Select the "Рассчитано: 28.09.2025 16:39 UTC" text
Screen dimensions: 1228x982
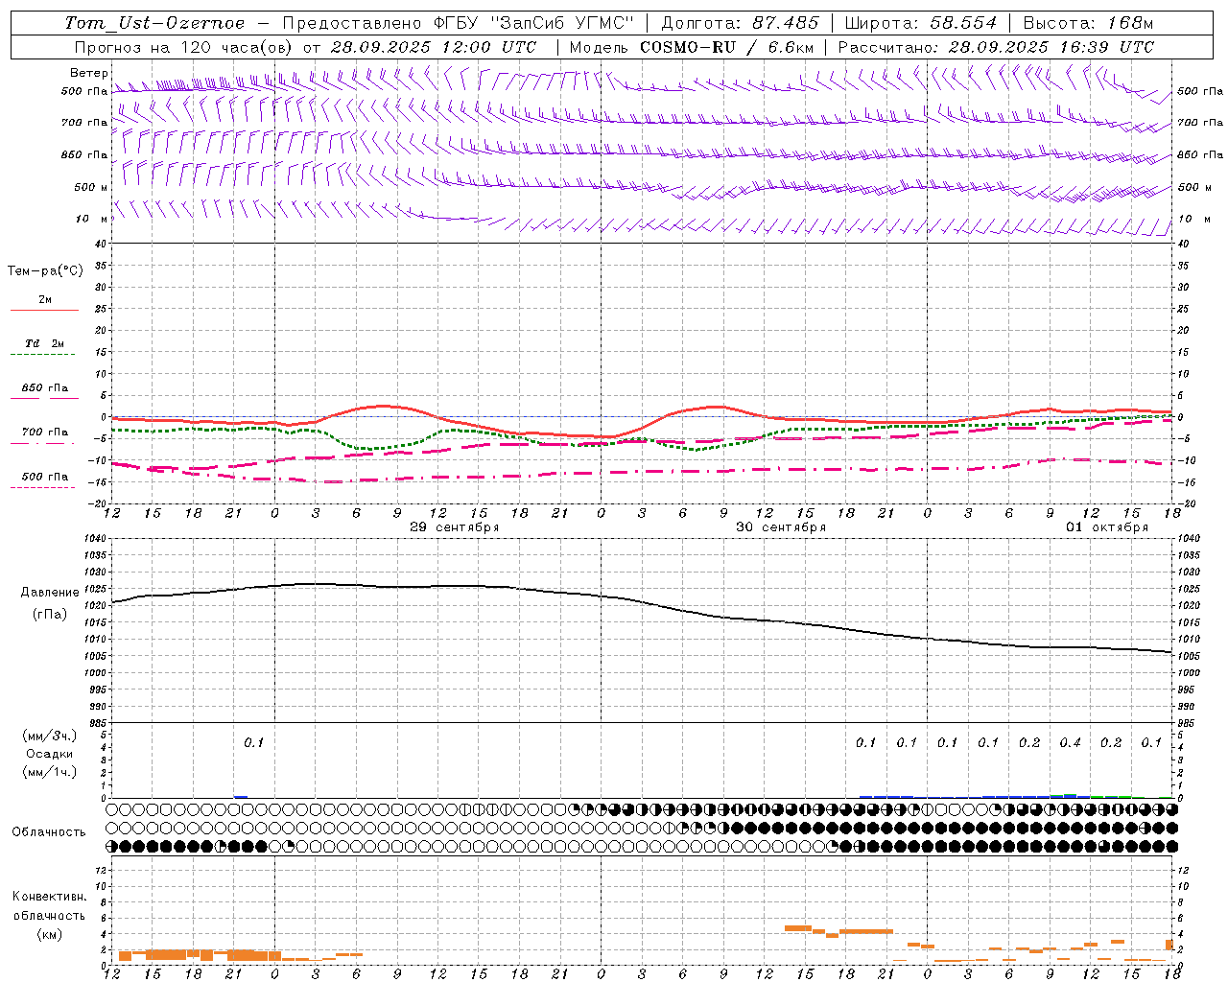click(996, 47)
